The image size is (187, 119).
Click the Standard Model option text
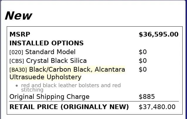click(50, 52)
